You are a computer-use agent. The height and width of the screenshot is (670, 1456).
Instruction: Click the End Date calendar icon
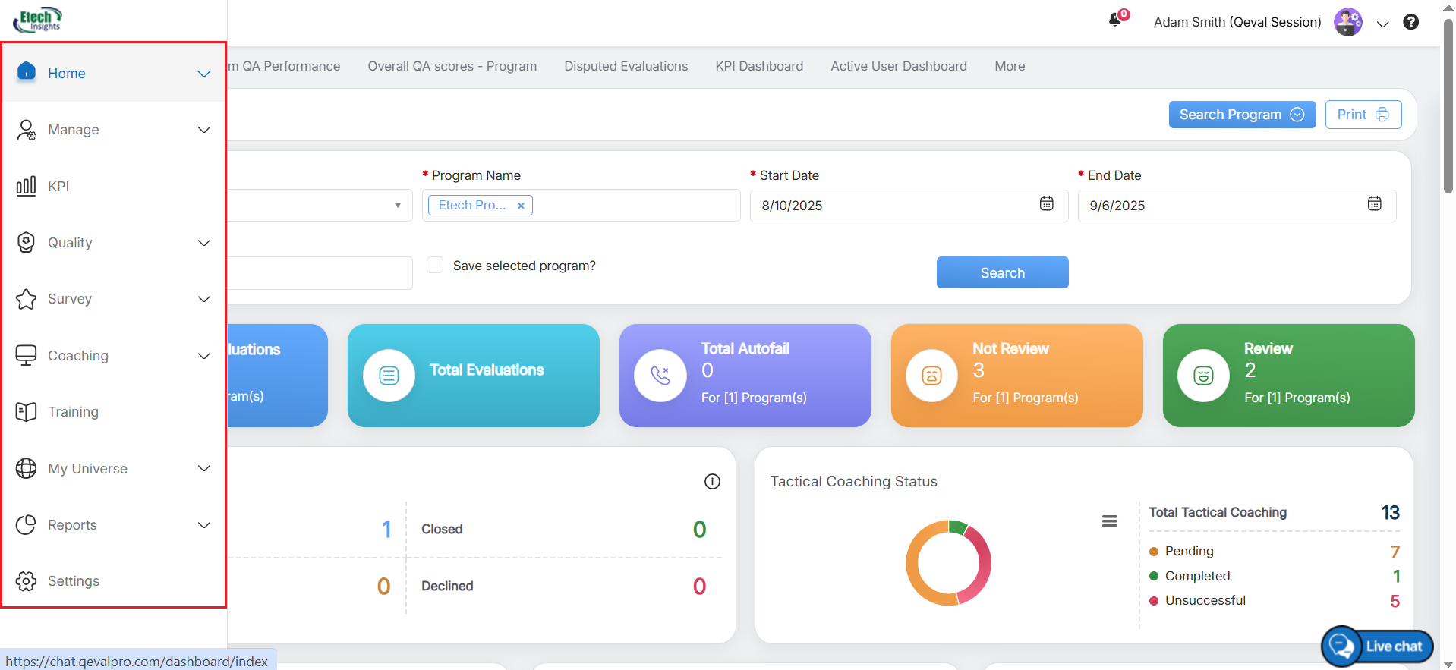(1374, 204)
